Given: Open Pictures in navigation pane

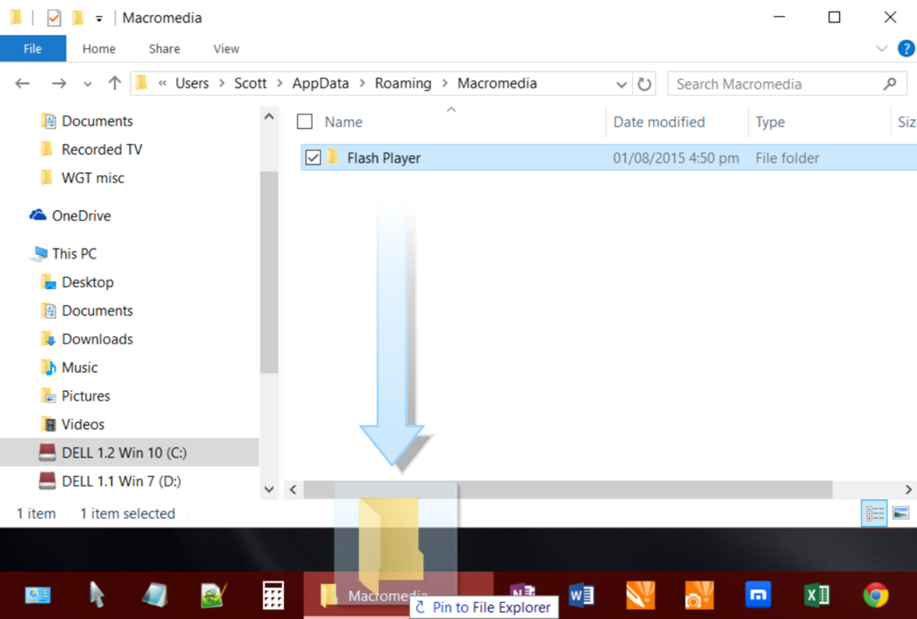Looking at the screenshot, I should pyautogui.click(x=85, y=396).
